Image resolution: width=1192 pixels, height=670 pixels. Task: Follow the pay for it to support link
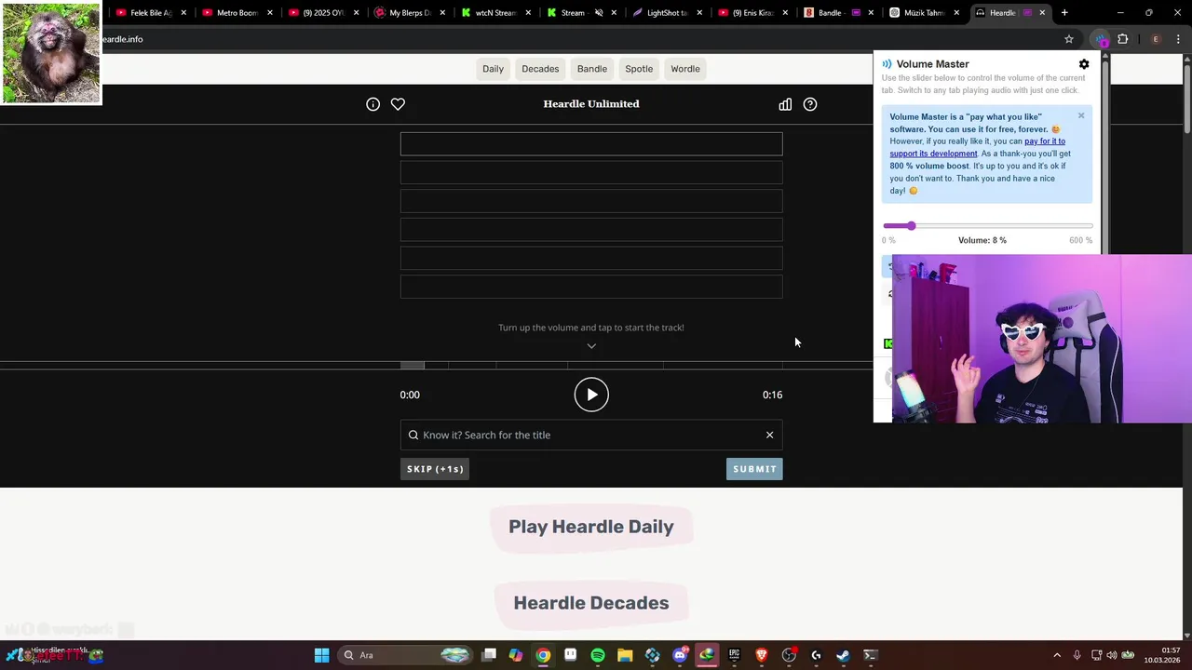(978, 147)
